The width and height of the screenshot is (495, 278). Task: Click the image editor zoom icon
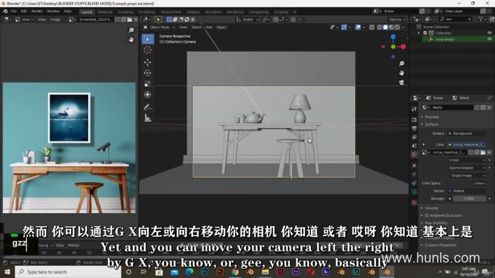click(x=131, y=30)
